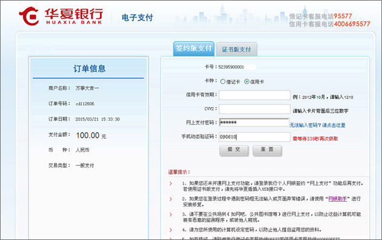
Task: Click the red arrow beside tip 1
Action: pyautogui.click(x=171, y=183)
